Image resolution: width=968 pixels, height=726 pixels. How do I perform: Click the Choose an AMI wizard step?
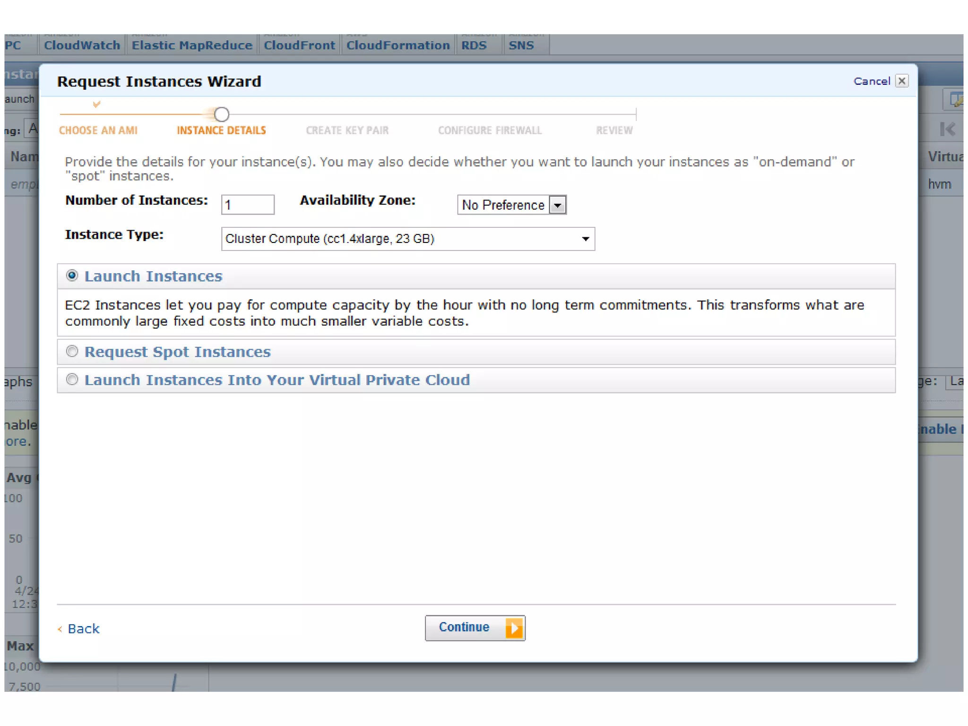coord(98,130)
